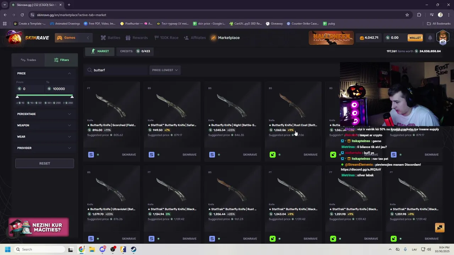Click the left handle of the price slider
The height and width of the screenshot is (255, 454).
point(18,97)
